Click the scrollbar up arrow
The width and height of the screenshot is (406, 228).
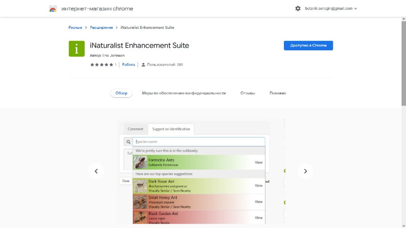pyautogui.click(x=404, y=19)
